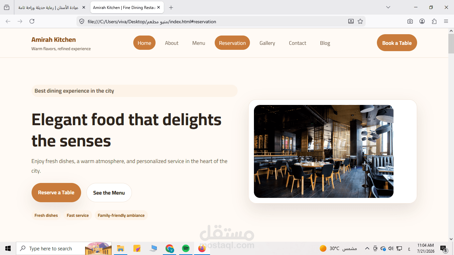Screen dimensions: 454x255
Task: Open the OneDrive cloud tray icon
Action: click(383, 248)
